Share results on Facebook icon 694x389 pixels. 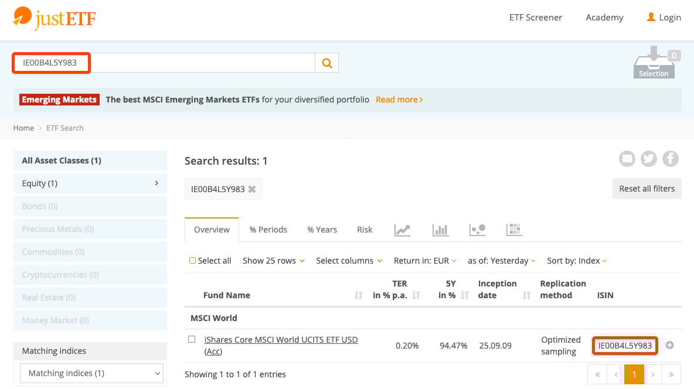[670, 159]
